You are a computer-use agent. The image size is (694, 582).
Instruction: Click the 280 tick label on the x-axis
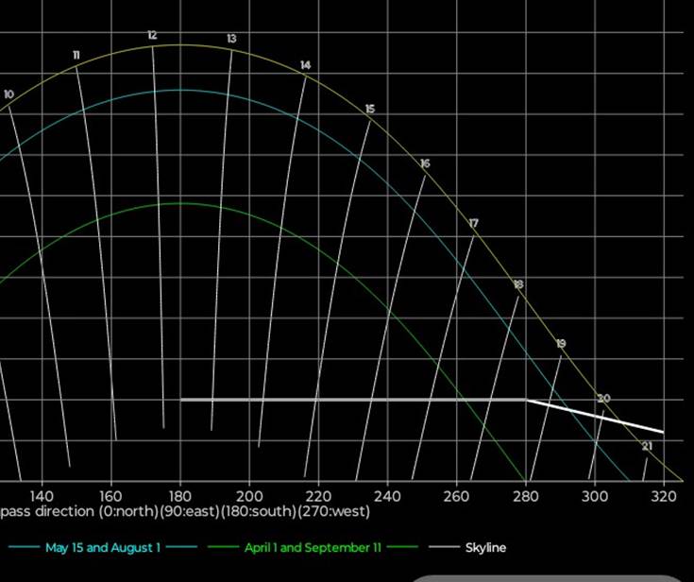point(525,496)
